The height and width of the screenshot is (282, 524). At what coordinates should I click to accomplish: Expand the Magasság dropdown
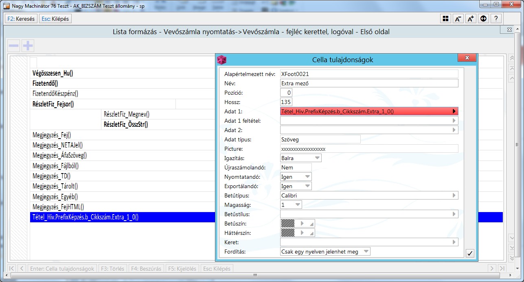298,205
